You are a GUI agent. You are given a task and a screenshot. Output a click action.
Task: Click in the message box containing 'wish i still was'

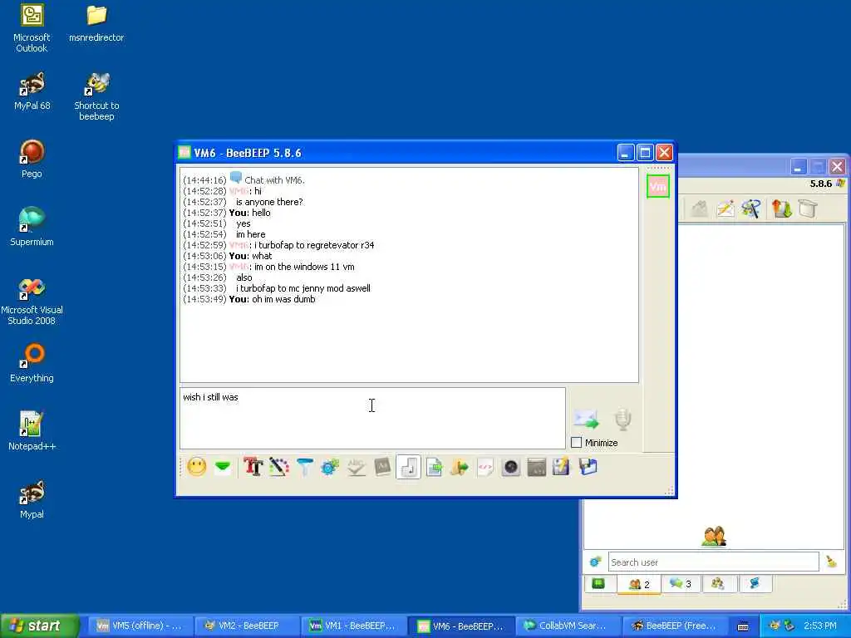pyautogui.click(x=372, y=419)
